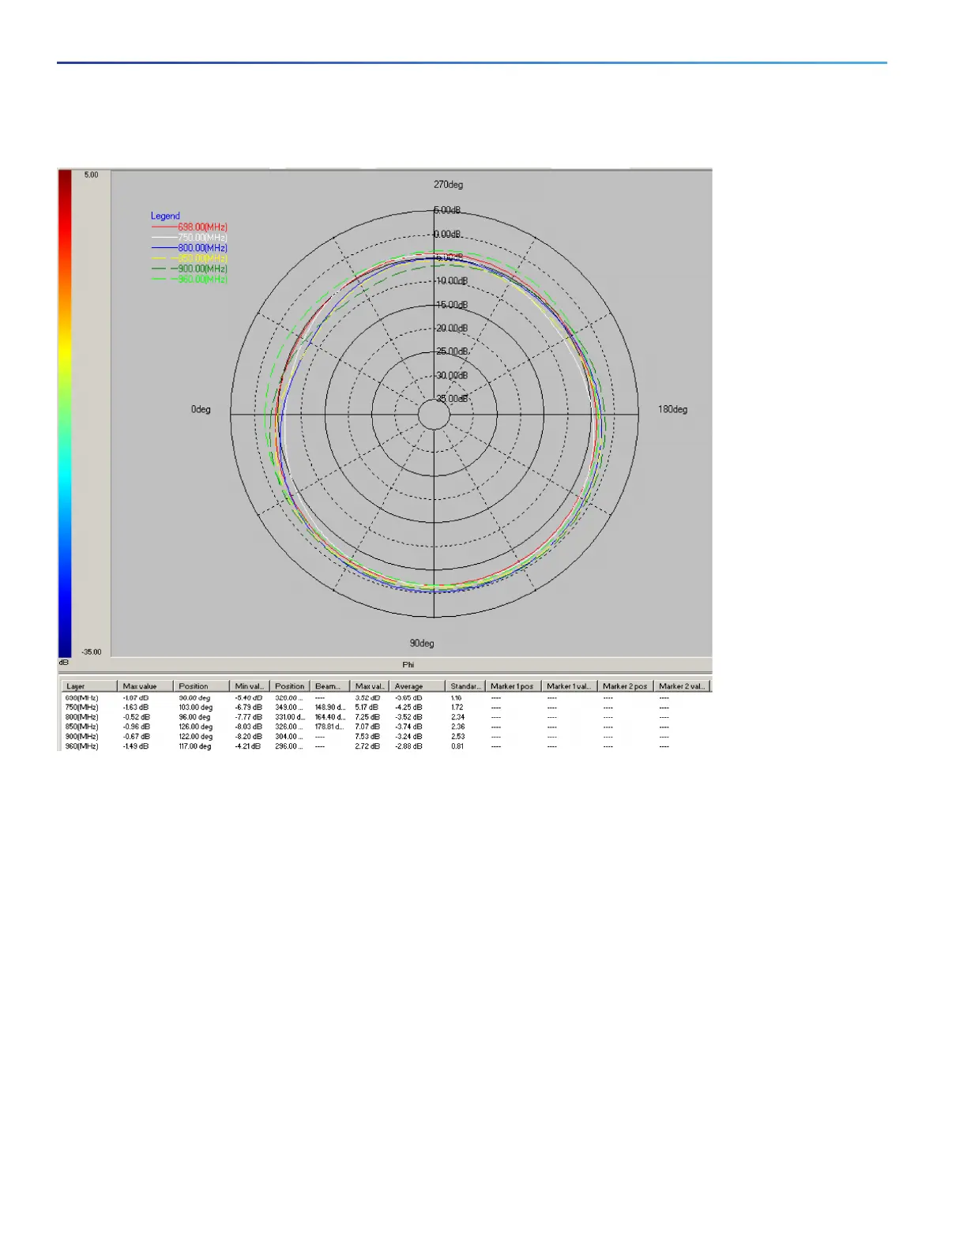Click the Max value column header

click(145, 686)
